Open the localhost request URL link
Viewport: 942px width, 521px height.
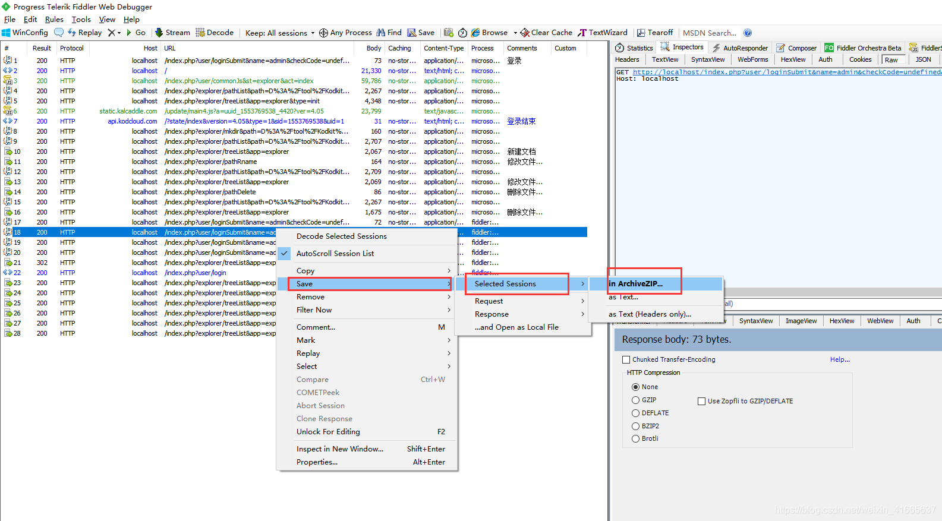(x=787, y=72)
